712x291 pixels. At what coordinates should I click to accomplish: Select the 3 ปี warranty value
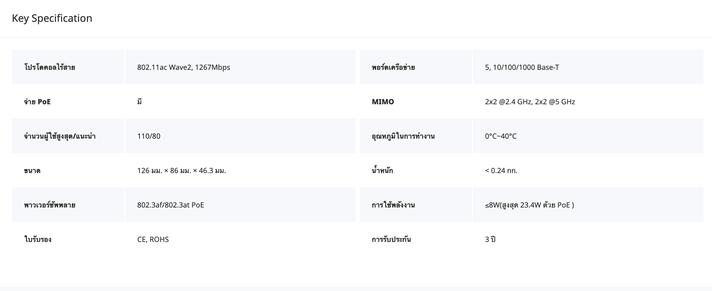click(490, 240)
